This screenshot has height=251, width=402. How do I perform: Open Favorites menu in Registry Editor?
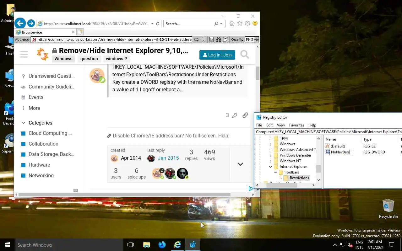pyautogui.click(x=296, y=125)
